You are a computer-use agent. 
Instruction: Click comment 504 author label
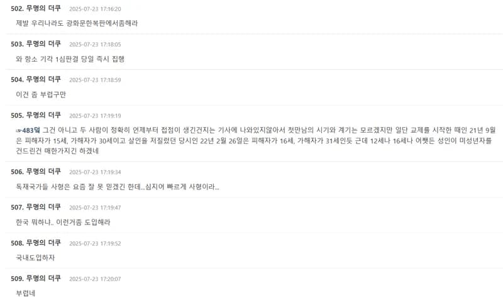pos(43,80)
